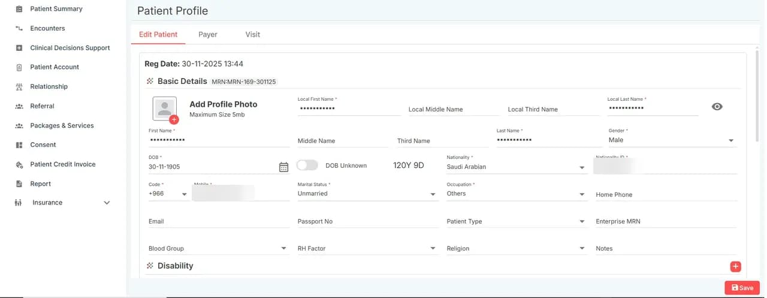Screen dimensions: 767x298
Task: Open Patient Summary in the sidebar
Action: (x=56, y=9)
